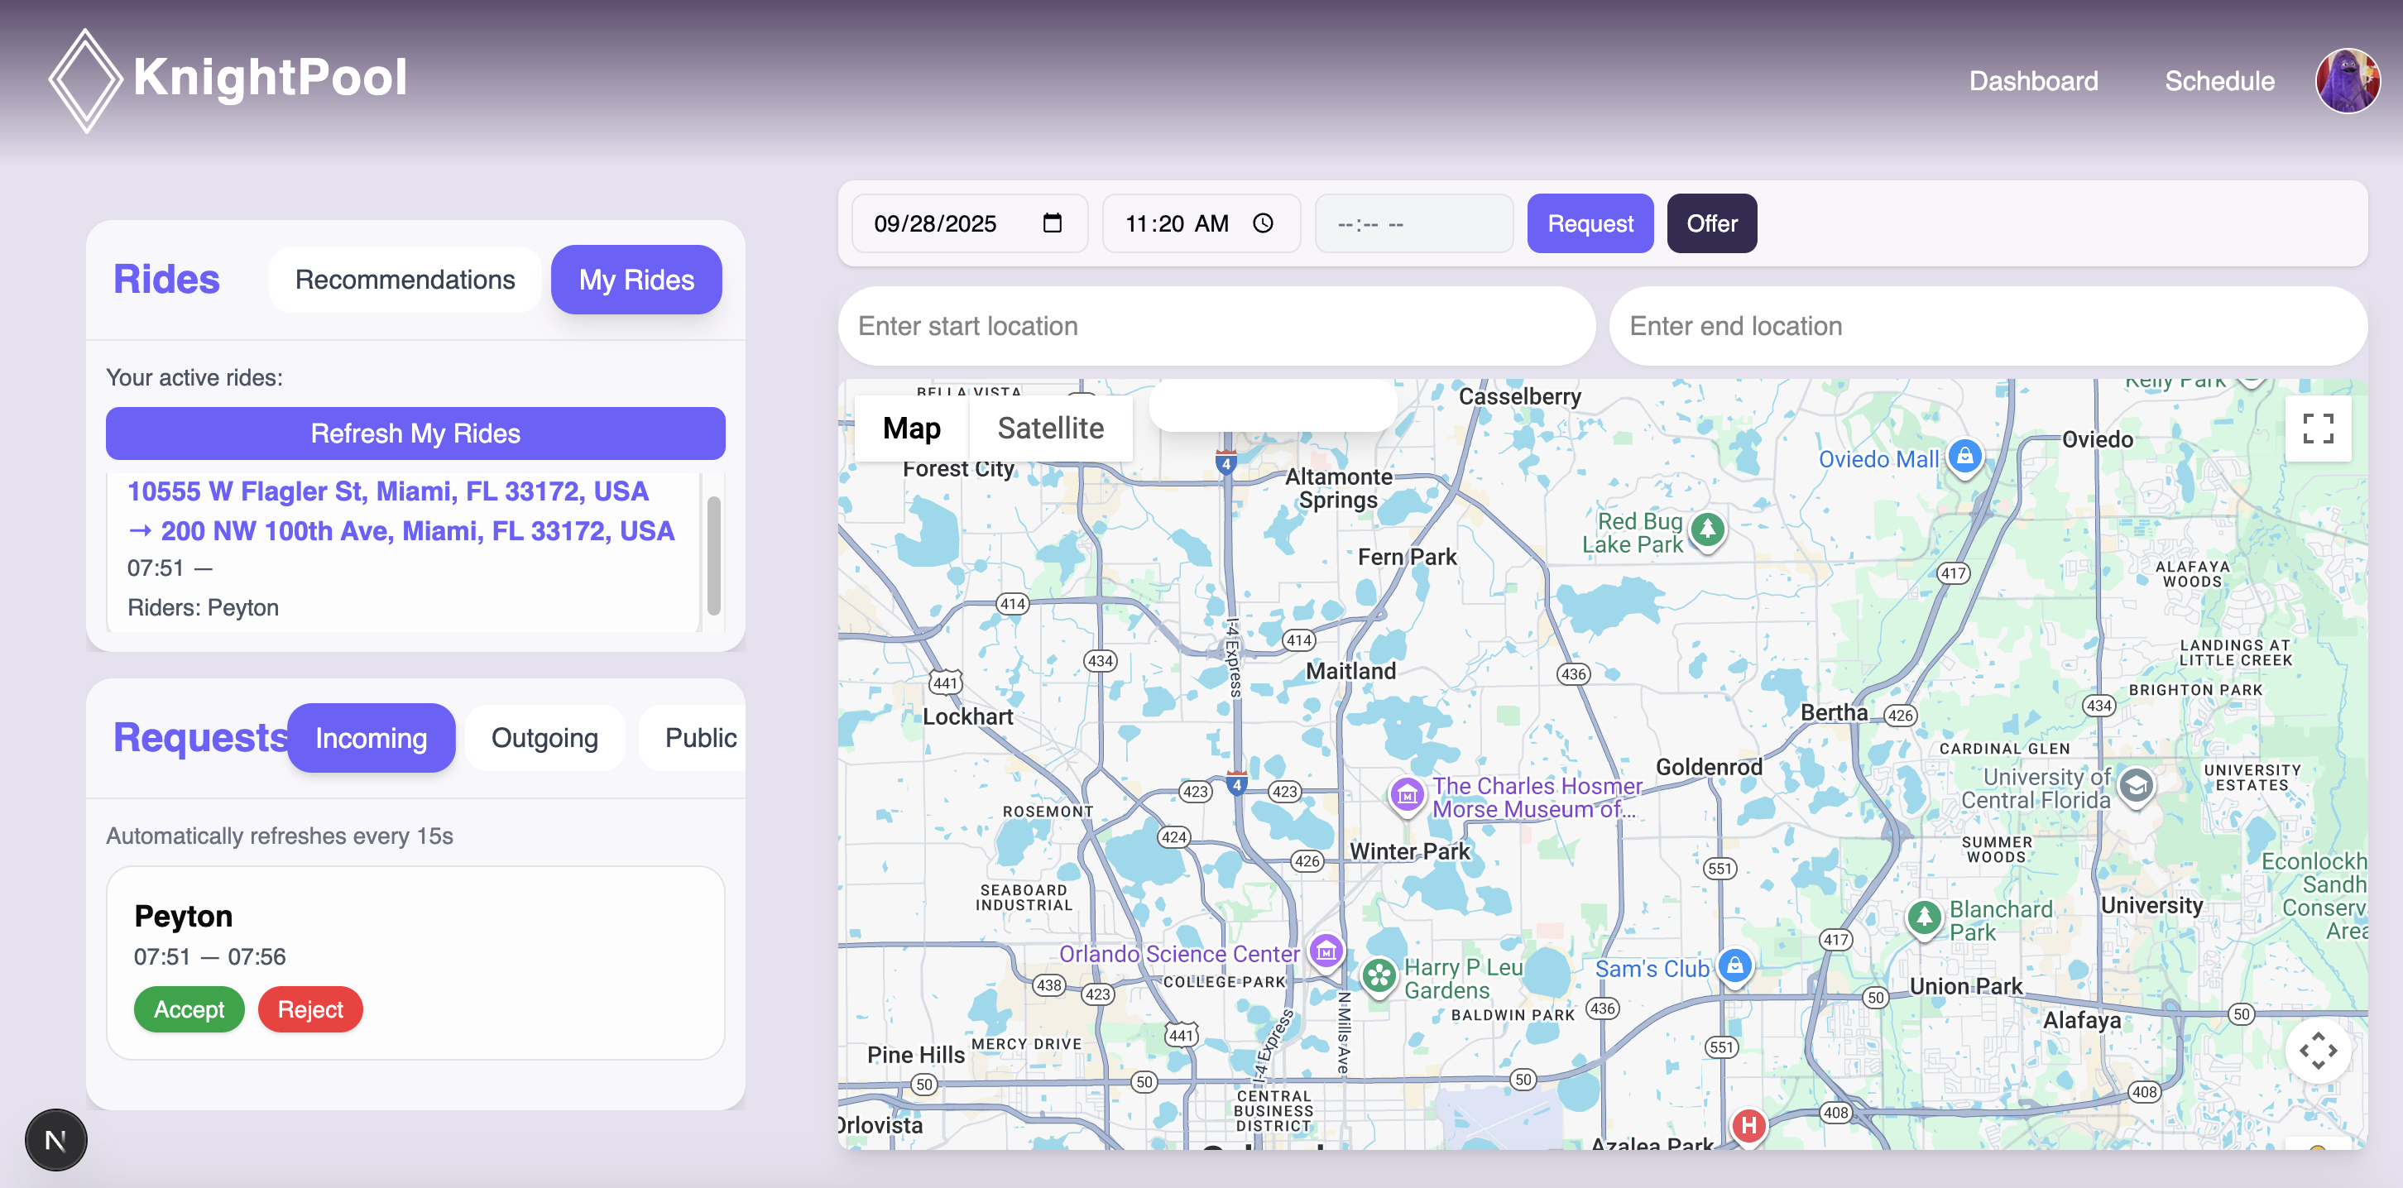Click the Orlando Science Center museum marker
2403x1188 pixels.
coord(1326,951)
